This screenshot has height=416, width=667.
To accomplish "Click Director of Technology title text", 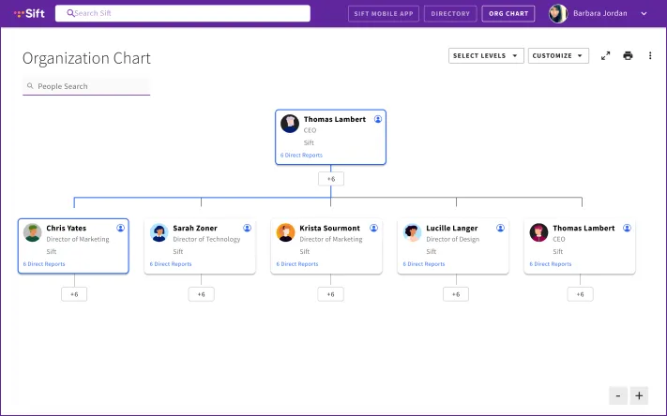I will 206,239.
